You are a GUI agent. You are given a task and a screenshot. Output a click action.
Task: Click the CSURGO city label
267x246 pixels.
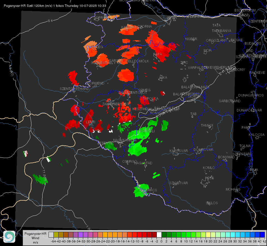pyautogui.click(x=130, y=161)
